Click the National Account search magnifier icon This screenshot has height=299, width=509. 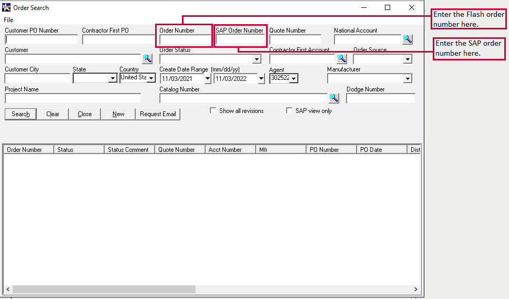pyautogui.click(x=408, y=39)
